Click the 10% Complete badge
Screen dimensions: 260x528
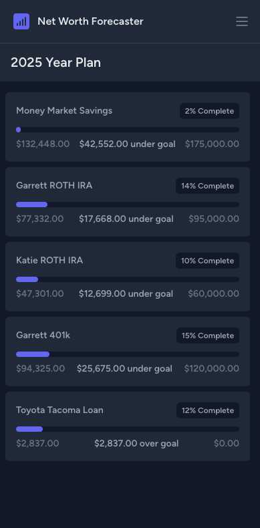click(207, 261)
